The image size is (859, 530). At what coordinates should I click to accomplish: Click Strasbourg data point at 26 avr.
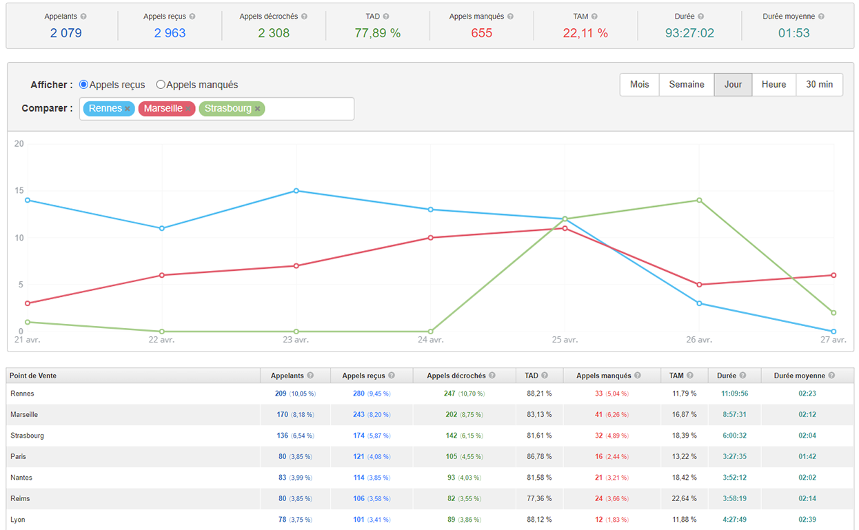click(699, 201)
